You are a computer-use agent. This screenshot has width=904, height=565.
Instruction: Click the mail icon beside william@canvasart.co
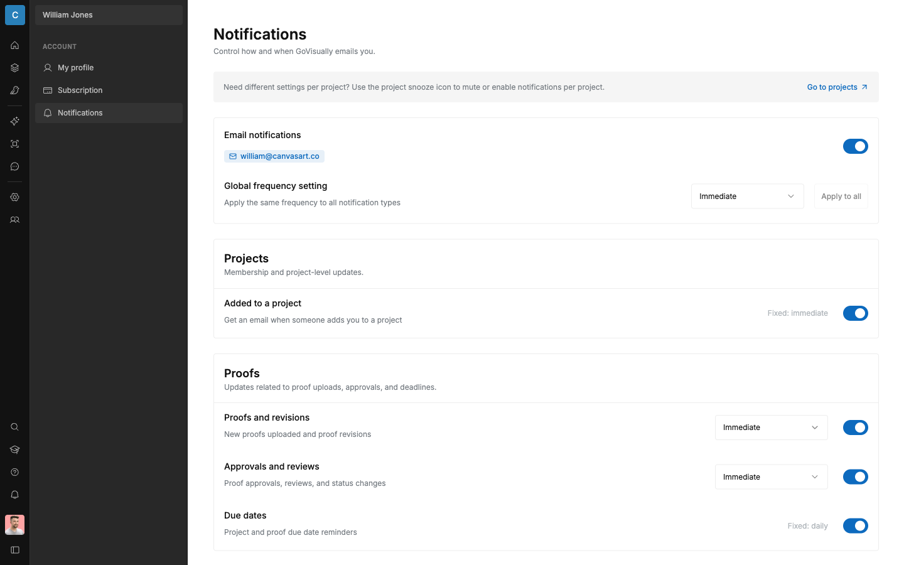(233, 156)
